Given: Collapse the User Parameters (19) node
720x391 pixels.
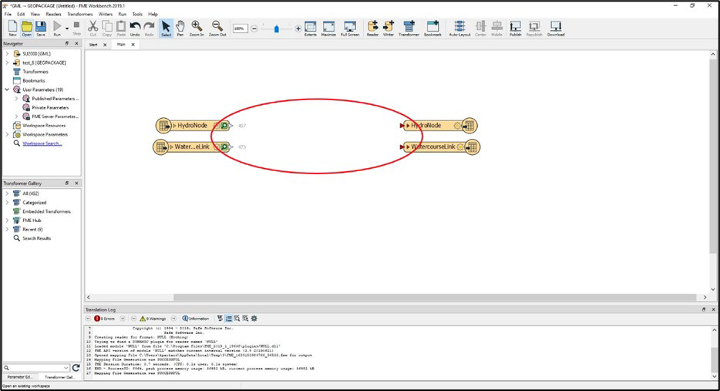Looking at the screenshot, I should (7, 89).
